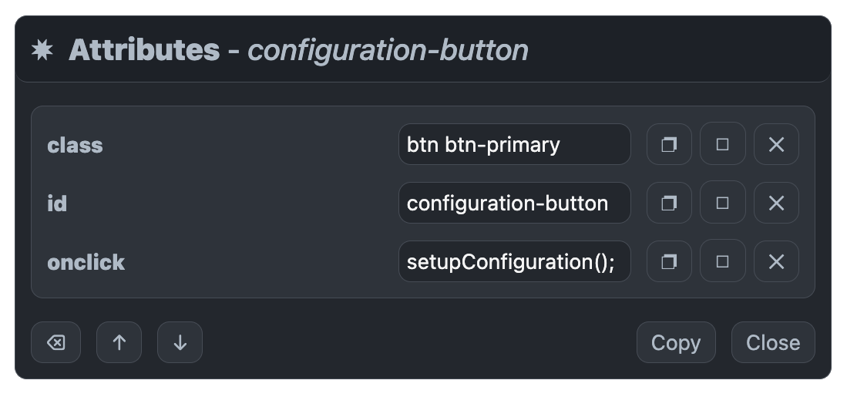Click the backspace delete icon button

[x=55, y=342]
